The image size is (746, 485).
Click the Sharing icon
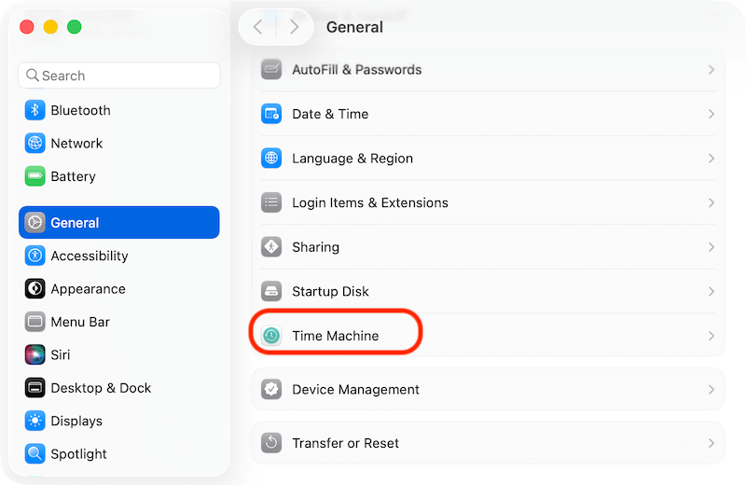click(x=271, y=246)
